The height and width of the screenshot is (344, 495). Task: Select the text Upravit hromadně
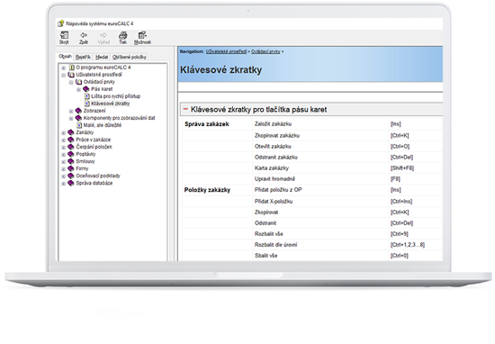point(274,179)
